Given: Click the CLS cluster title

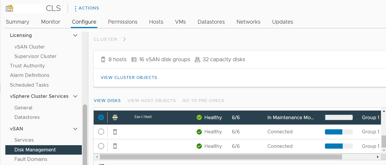Looking at the screenshot, I should 53,8.
